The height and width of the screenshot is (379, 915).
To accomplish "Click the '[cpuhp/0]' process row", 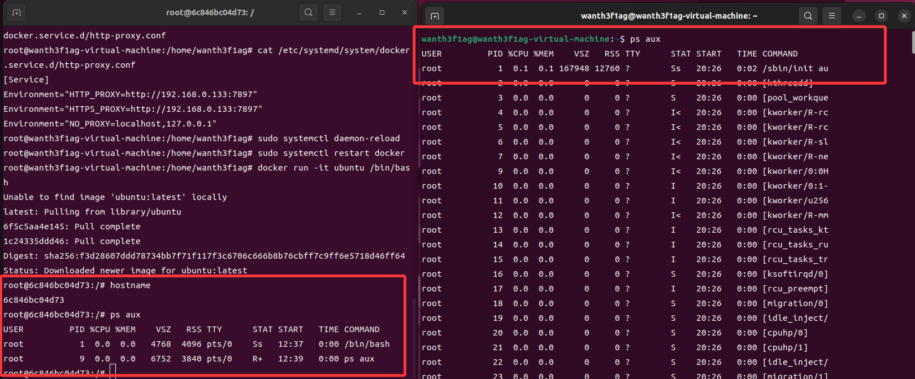I will coord(615,333).
